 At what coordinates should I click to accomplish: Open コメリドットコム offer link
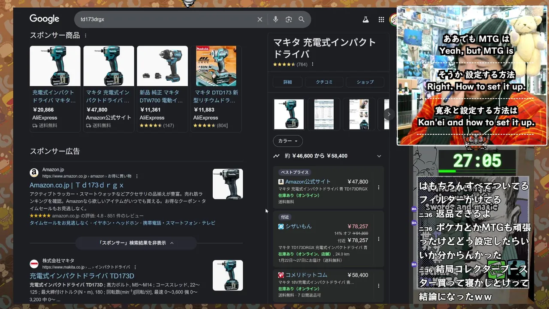point(306,275)
